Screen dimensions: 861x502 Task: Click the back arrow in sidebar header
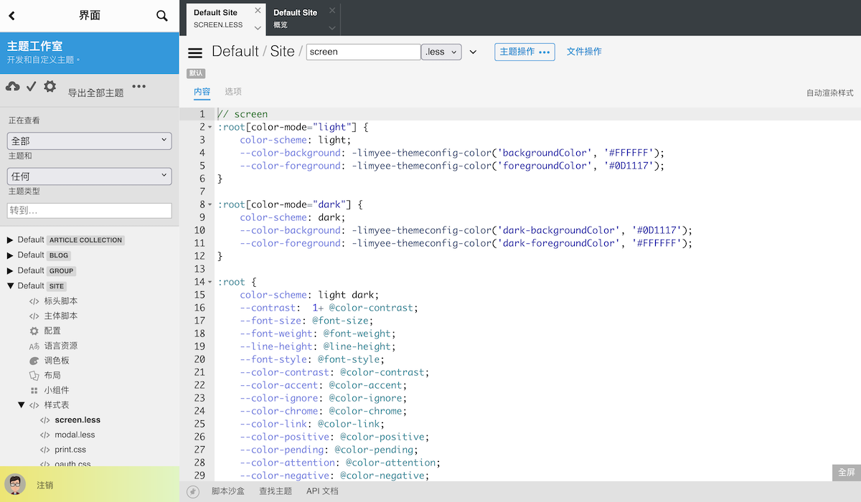point(11,16)
